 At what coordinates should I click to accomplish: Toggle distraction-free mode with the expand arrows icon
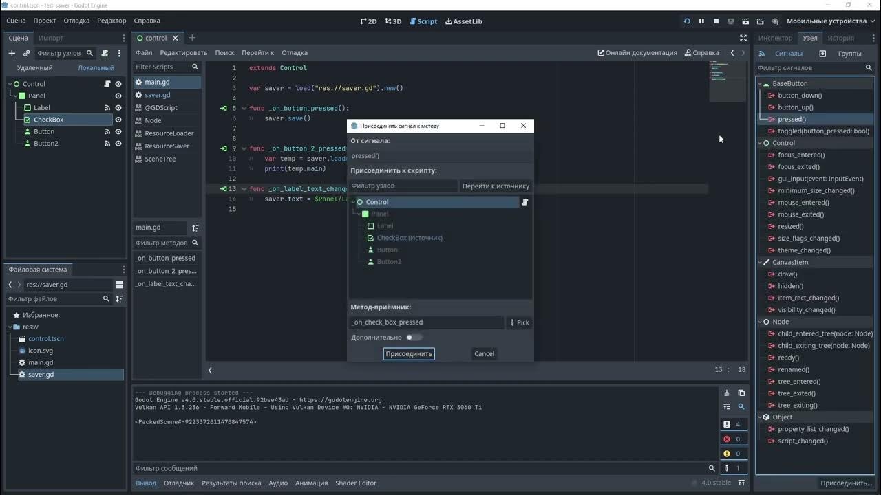[x=743, y=38]
